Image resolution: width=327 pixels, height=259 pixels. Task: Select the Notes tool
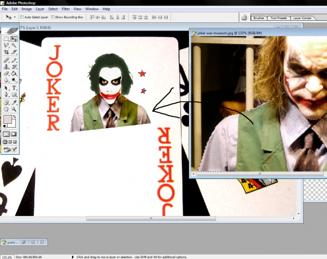pyautogui.click(x=6, y=103)
